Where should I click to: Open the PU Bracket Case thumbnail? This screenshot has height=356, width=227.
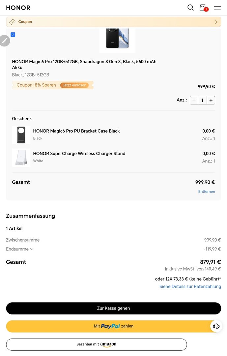click(21, 135)
